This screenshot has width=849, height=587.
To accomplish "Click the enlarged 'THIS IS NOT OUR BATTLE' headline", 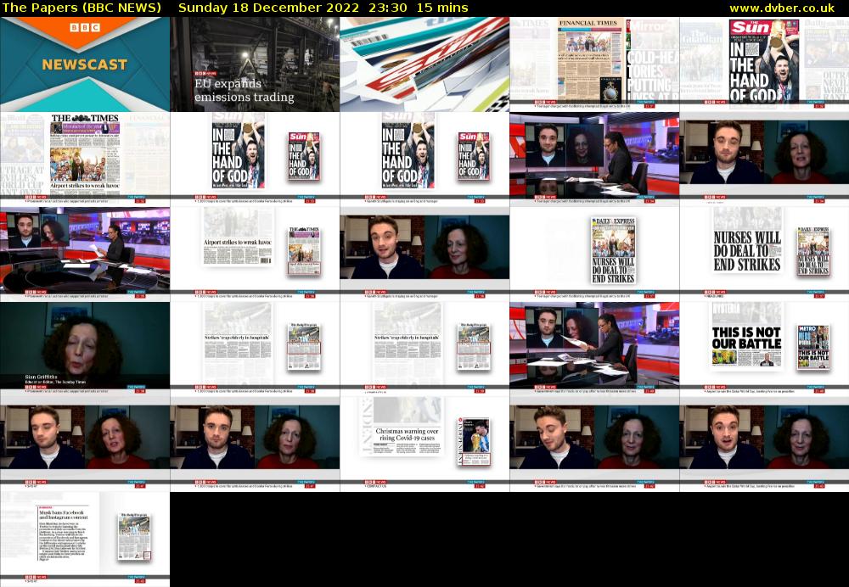I will 746,338.
